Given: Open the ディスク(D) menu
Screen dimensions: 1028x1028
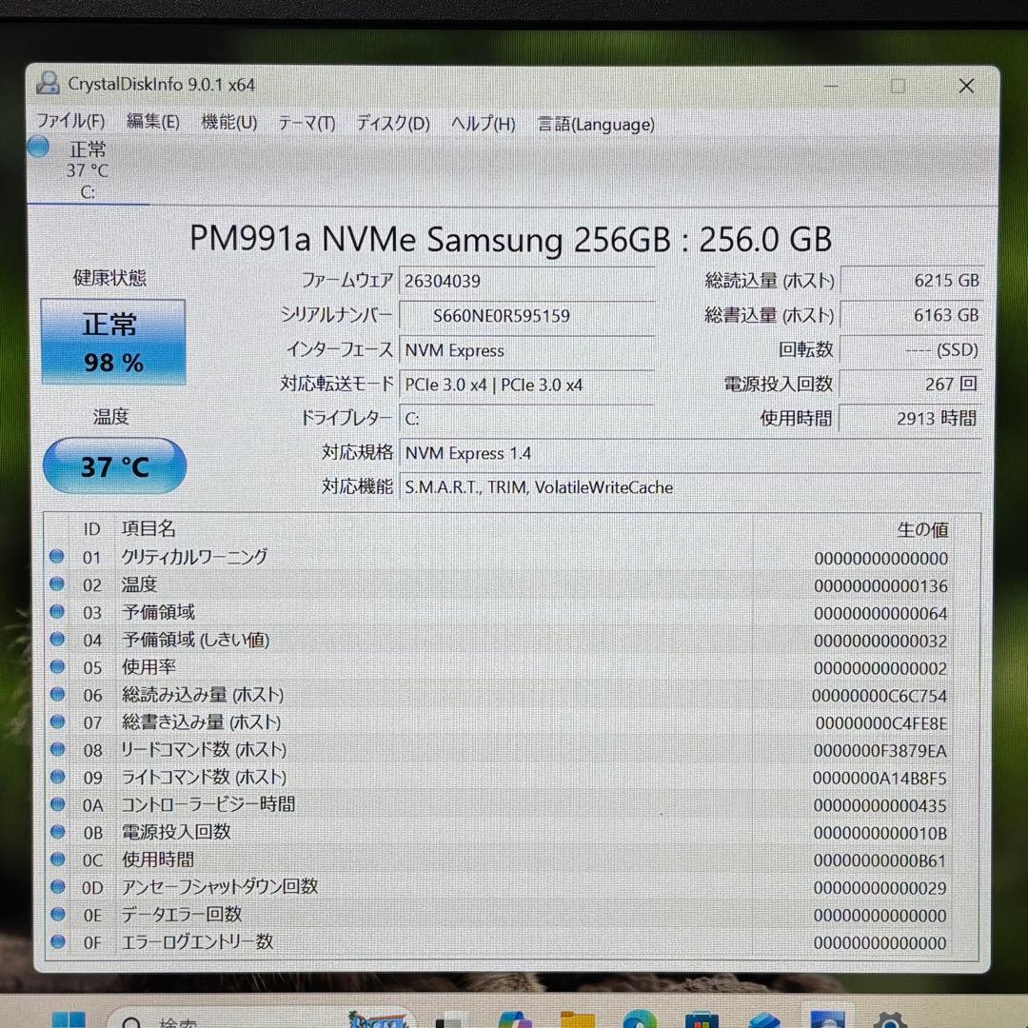Looking at the screenshot, I should pos(391,124).
